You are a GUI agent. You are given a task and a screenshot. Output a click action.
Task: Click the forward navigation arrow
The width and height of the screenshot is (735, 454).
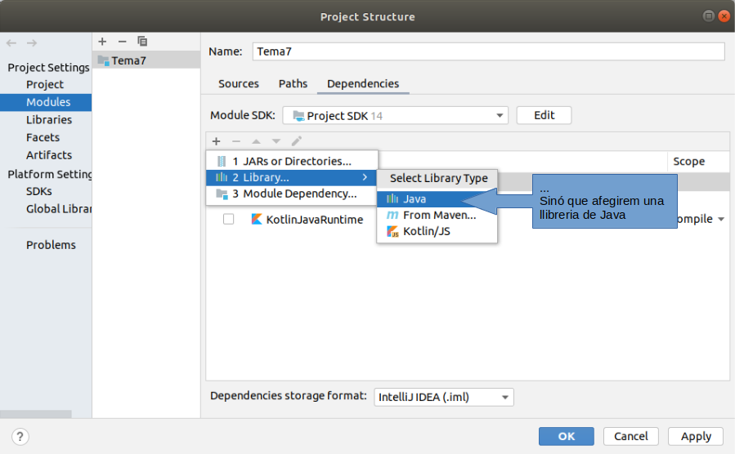[x=32, y=43]
